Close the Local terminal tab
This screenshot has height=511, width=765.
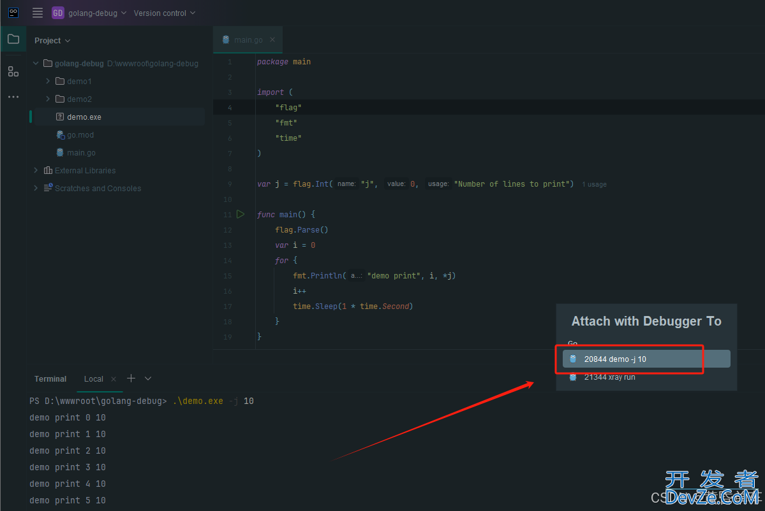[x=114, y=379]
